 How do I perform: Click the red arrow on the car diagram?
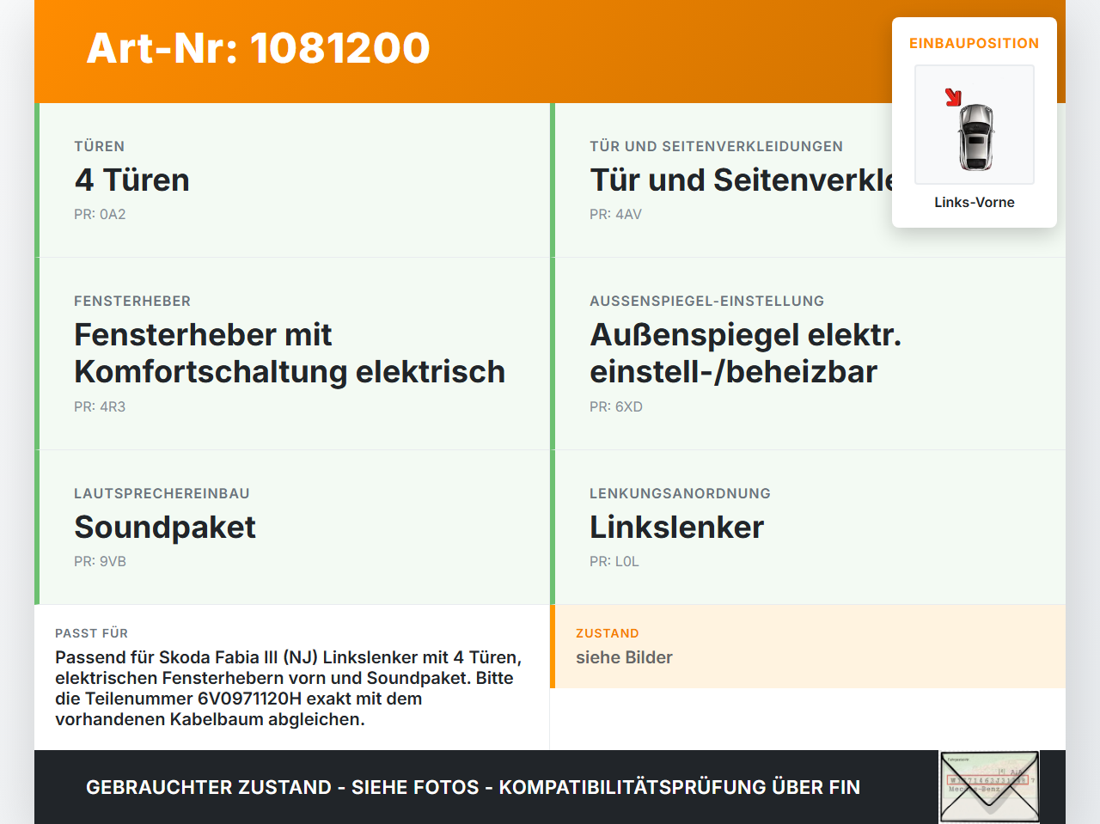point(953,97)
